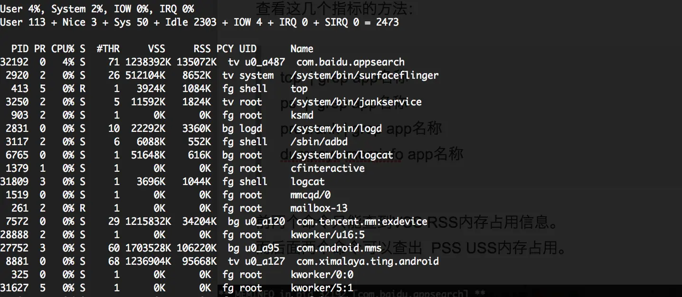Select the /system/bin/jankservice entry

(x=356, y=102)
